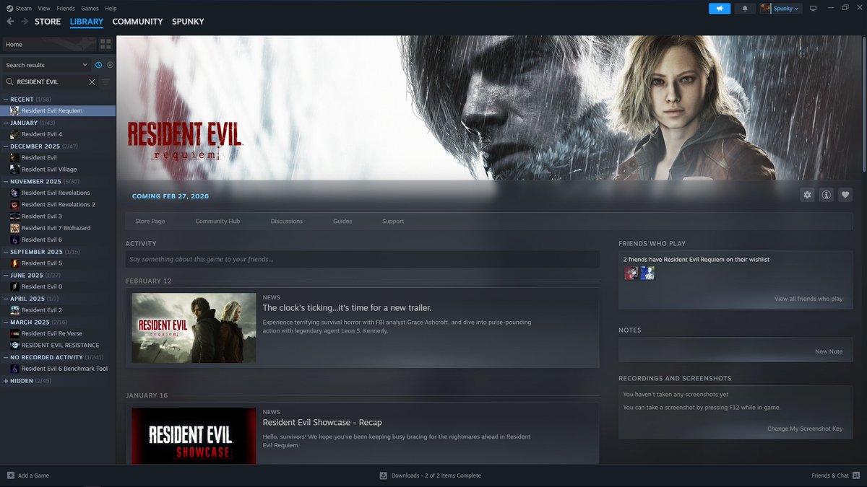Open the game info icon

click(x=827, y=195)
